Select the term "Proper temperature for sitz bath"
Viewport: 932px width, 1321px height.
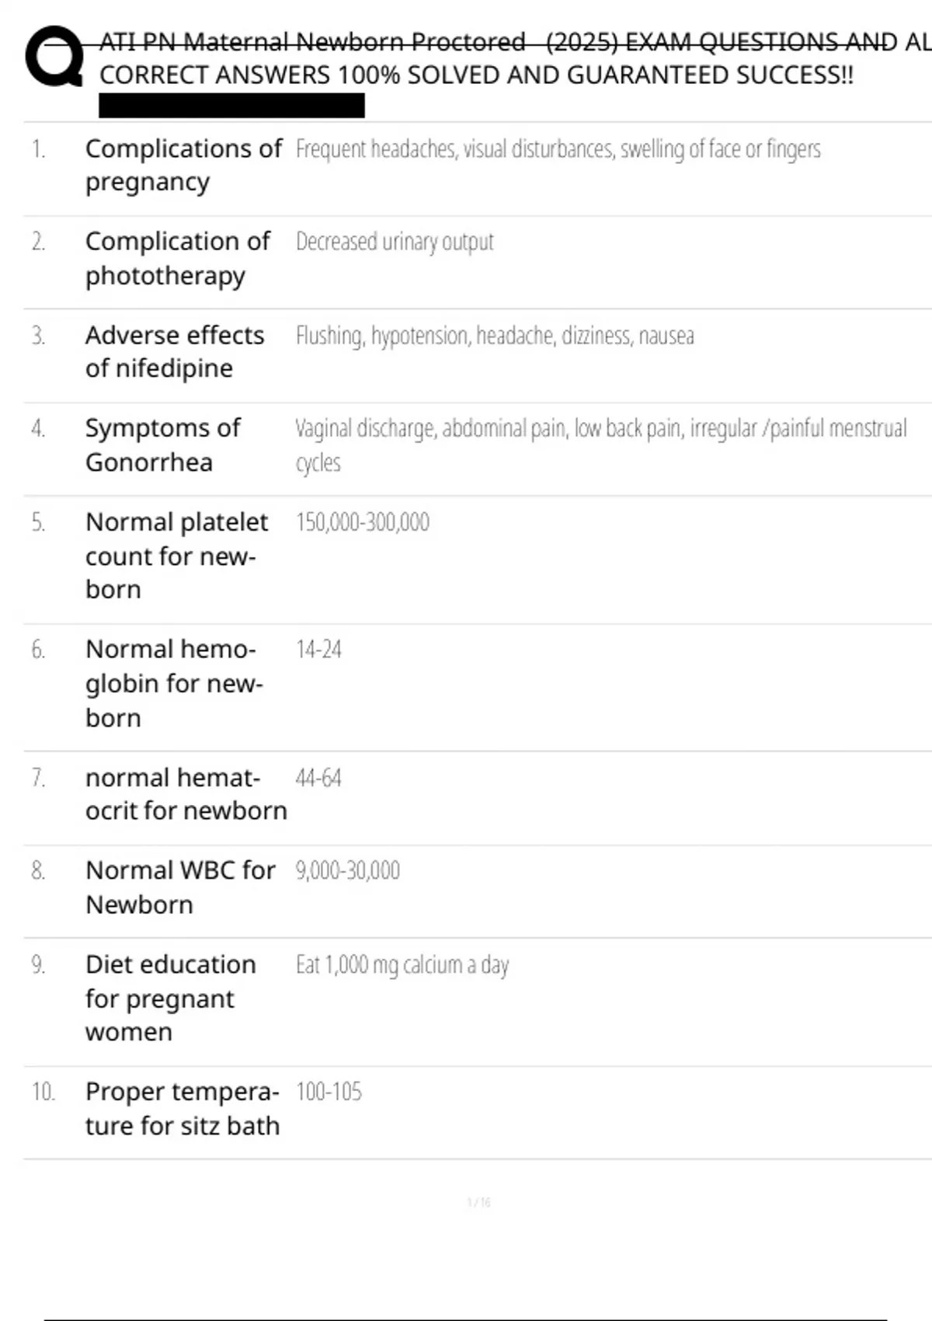[x=182, y=1109]
